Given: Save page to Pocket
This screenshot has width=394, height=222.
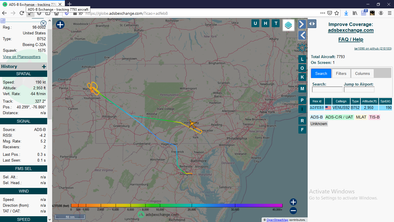Looking at the screenshot, I should [x=330, y=13].
